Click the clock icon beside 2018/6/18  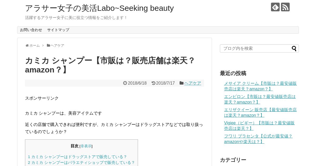pyautogui.click(x=125, y=83)
